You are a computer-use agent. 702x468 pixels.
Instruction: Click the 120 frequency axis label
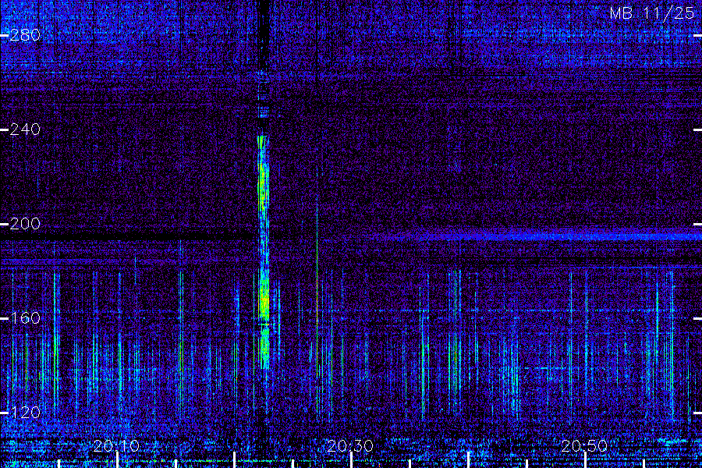[x=25, y=412]
